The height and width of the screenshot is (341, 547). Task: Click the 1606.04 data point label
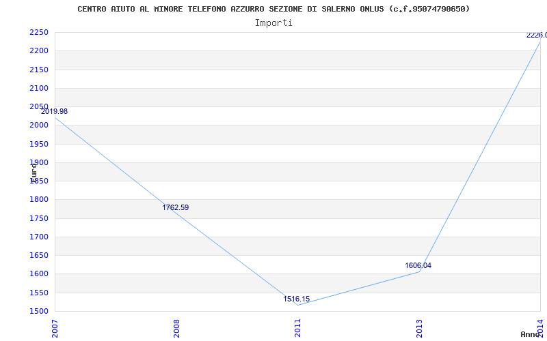point(418,265)
